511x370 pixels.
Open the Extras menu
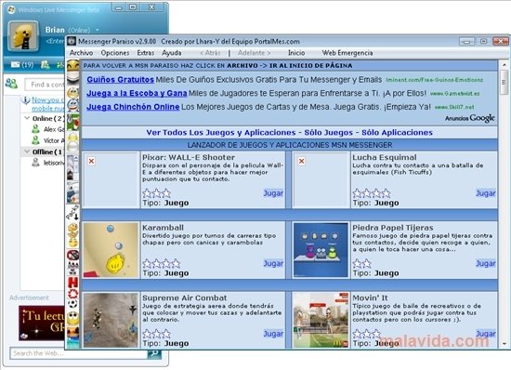(145, 53)
